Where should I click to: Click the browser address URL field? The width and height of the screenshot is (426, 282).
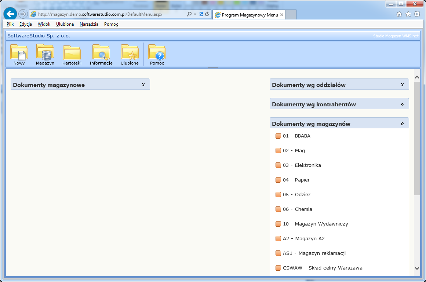[x=110, y=14]
